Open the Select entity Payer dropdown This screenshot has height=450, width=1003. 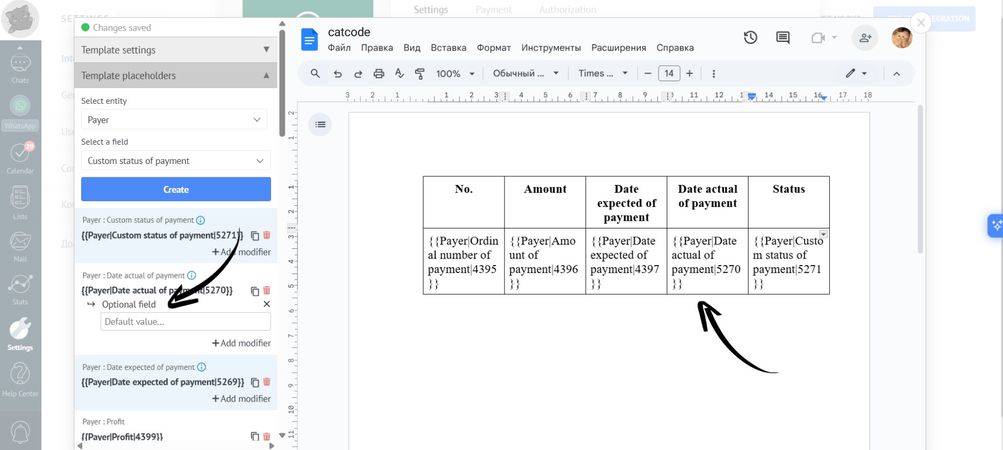point(174,120)
